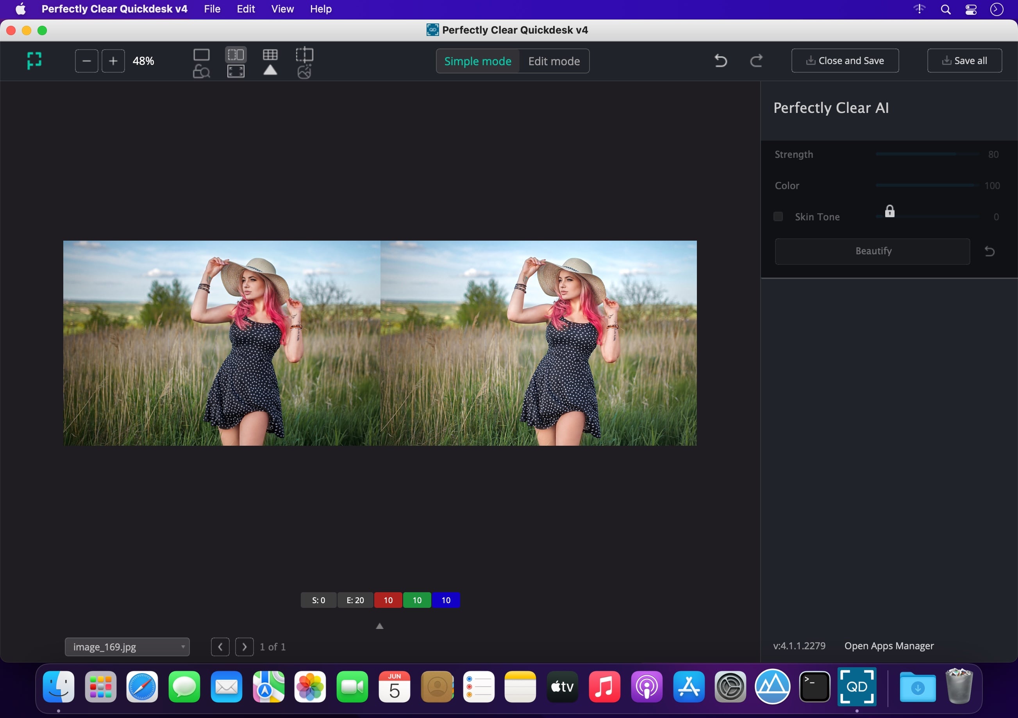Screen dimensions: 1018x718
Task: Switch to single image view
Action: (201, 55)
